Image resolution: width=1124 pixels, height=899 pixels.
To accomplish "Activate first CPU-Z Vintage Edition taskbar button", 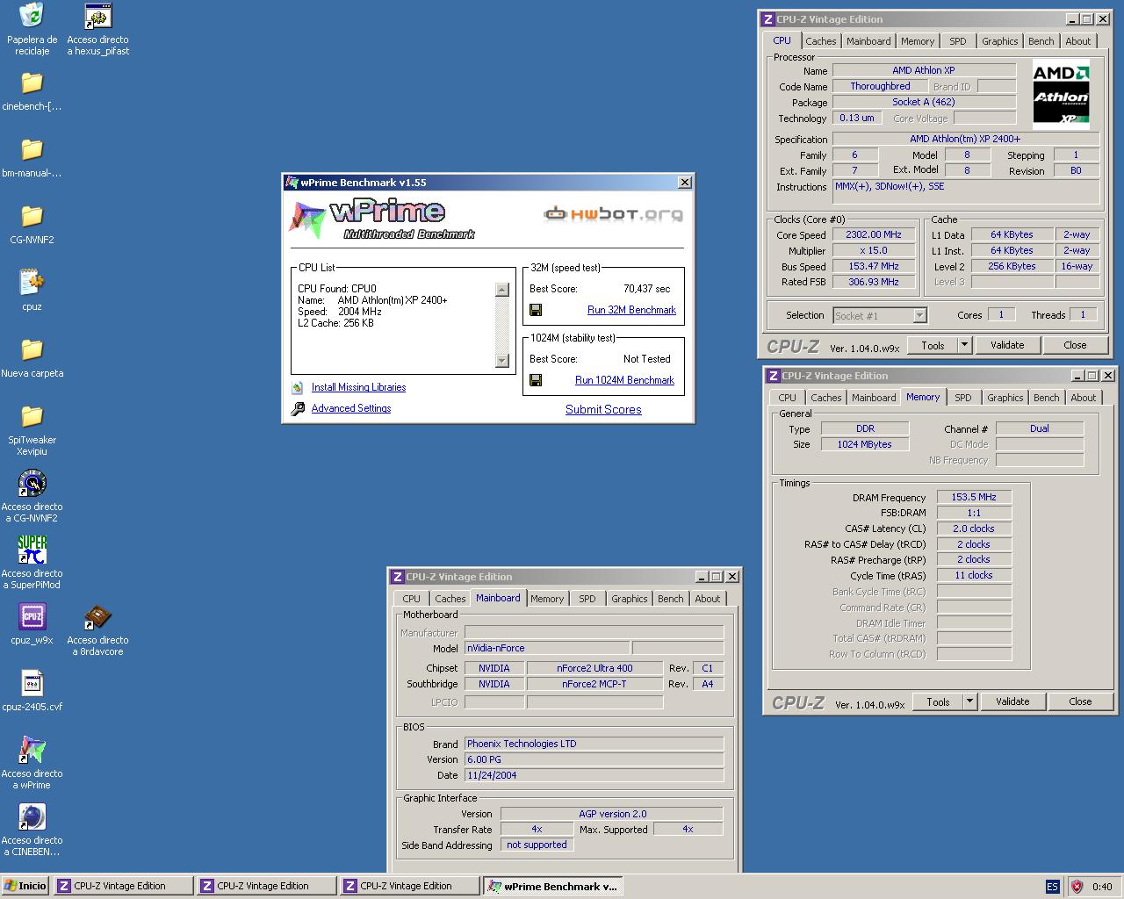I will 122,886.
